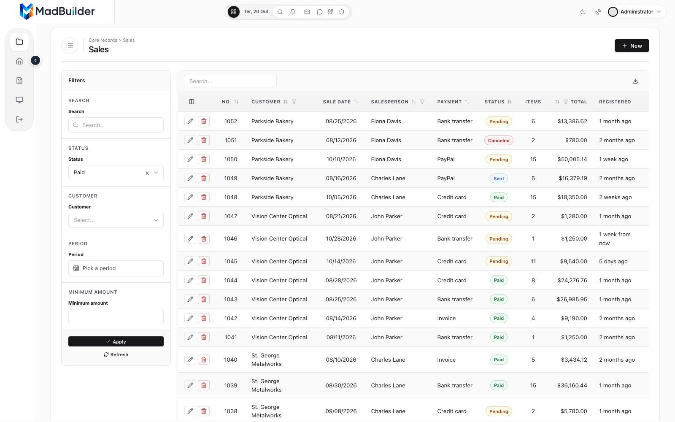
Task: Open the document icon in sidebar
Action: [x=19, y=81]
